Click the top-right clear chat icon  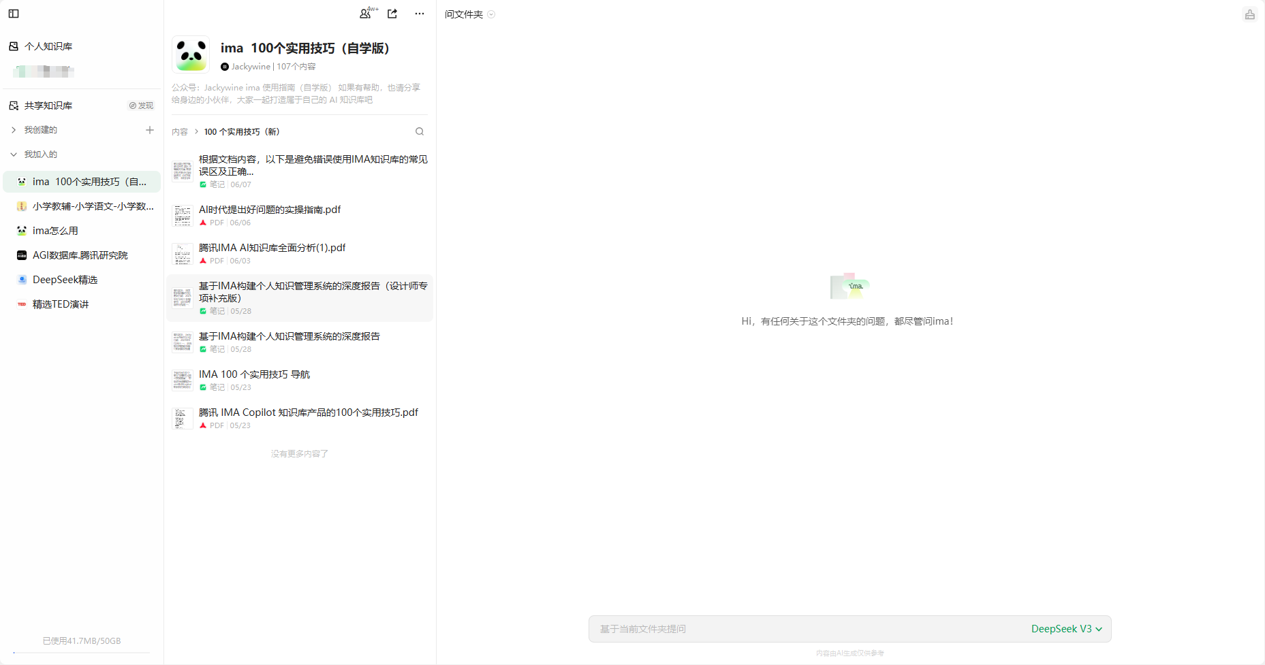[x=1249, y=14]
